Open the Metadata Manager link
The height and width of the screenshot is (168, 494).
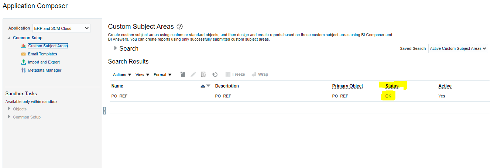(45, 70)
